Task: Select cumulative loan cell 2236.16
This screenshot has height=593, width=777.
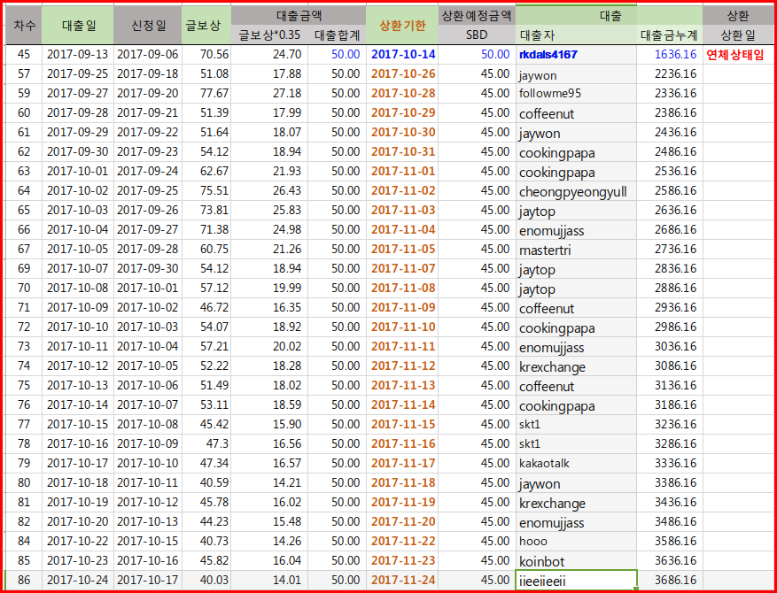Action: point(670,74)
